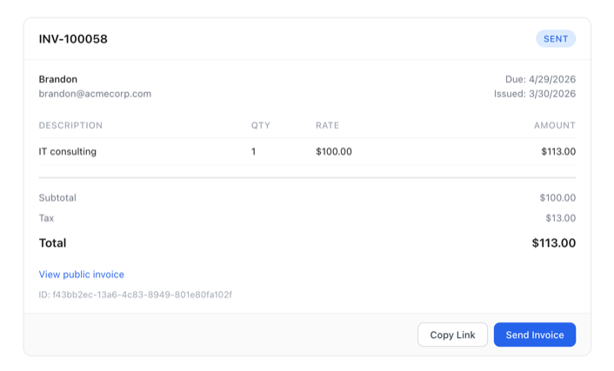Click the customer name Brandon

tap(58, 79)
